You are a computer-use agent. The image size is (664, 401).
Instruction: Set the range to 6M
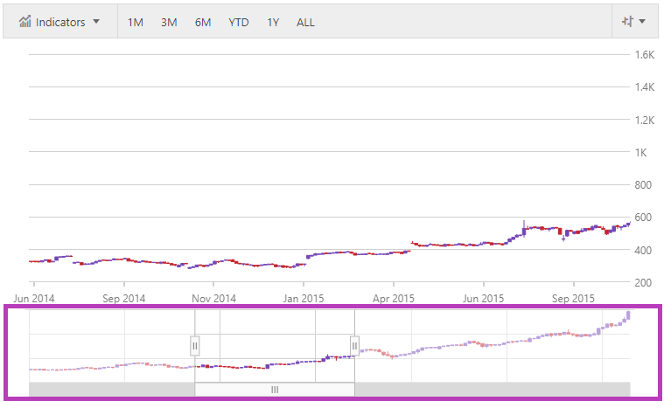pos(203,22)
